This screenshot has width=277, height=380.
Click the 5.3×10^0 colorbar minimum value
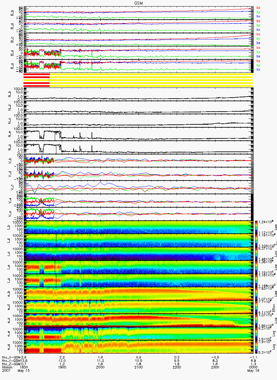pos(265,352)
